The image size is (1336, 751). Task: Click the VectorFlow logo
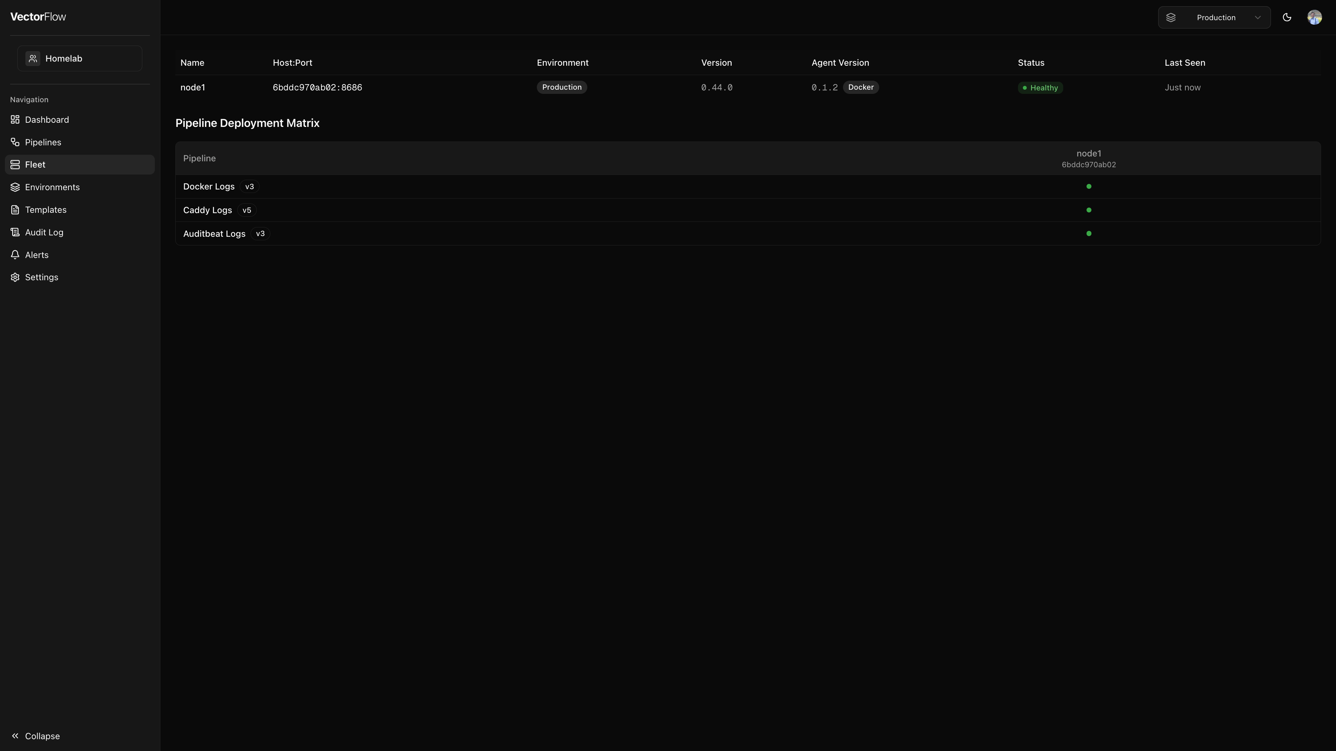click(x=38, y=17)
